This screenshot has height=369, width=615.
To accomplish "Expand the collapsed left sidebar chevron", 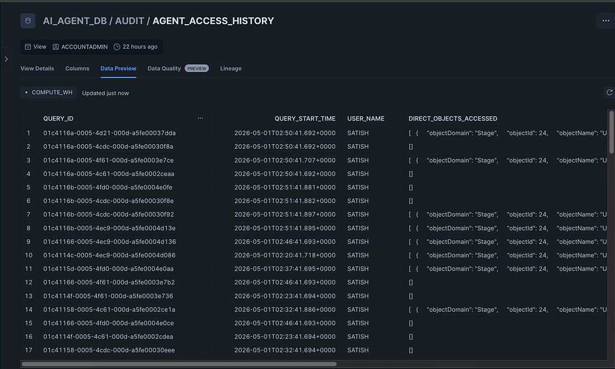I will click(6, 59).
